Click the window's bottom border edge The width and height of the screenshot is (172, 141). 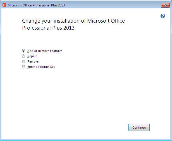pos(86,139)
